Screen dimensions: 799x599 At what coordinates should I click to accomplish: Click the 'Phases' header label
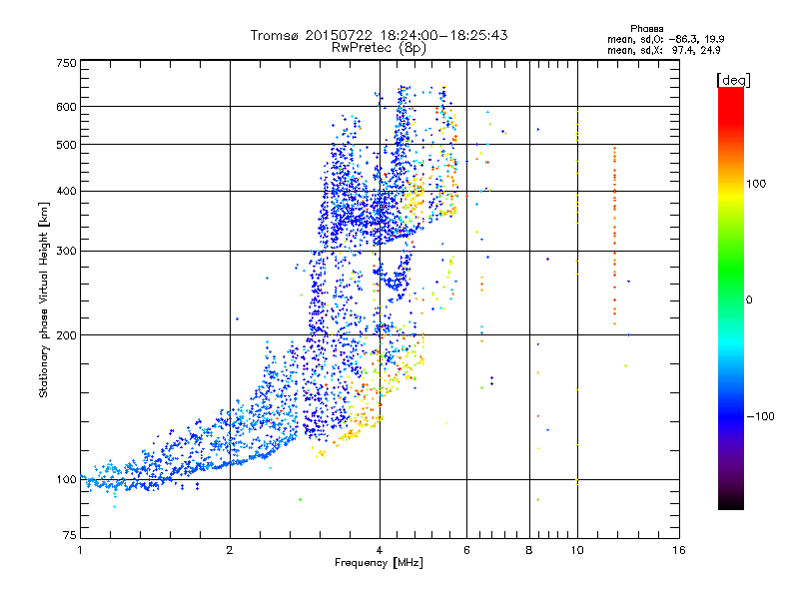(646, 29)
